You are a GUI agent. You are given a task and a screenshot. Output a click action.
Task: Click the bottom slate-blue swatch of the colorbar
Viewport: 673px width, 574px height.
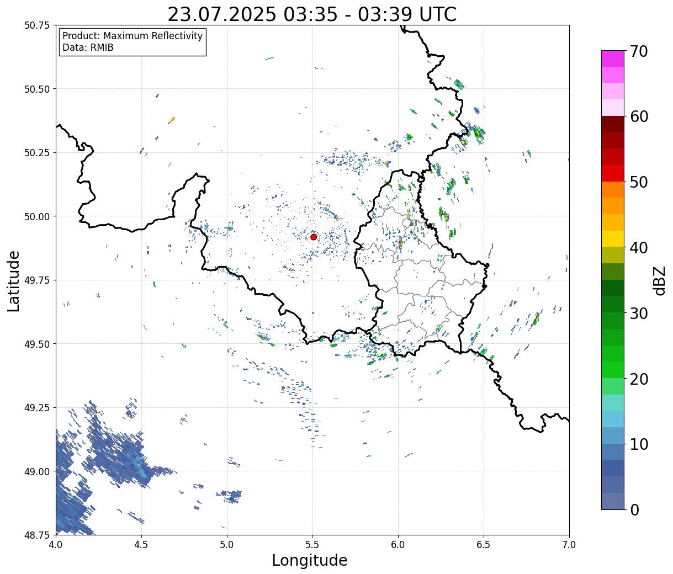pyautogui.click(x=613, y=501)
